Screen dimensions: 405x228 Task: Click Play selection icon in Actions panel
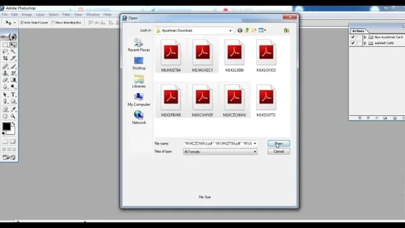[x=377, y=118]
